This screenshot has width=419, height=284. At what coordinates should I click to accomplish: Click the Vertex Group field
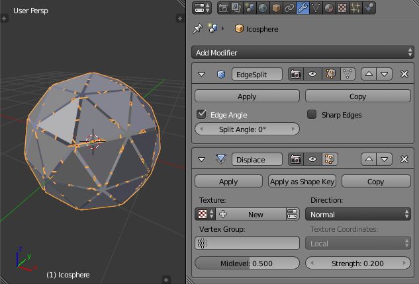[247, 243]
